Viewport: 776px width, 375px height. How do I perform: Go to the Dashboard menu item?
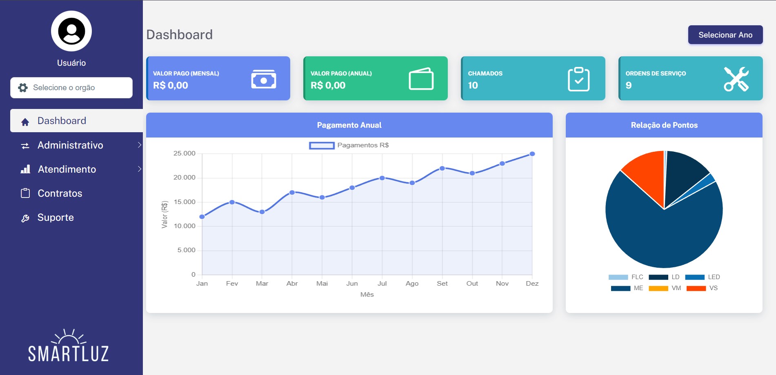pyautogui.click(x=62, y=121)
